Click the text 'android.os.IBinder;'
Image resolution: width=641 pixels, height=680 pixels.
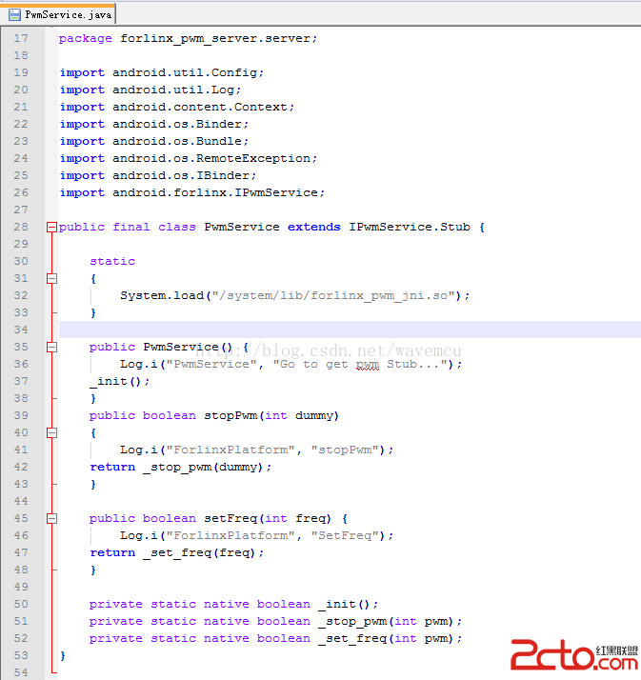click(185, 175)
